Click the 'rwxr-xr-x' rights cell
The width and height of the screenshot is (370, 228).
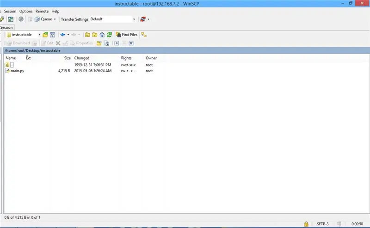point(129,65)
